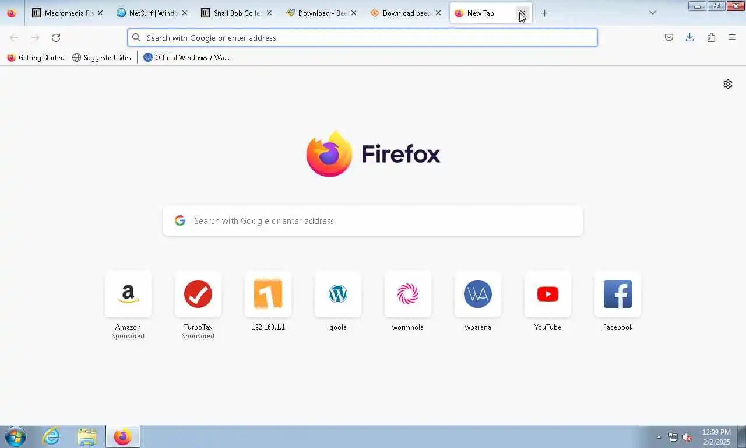Switch to the Download - Bee tab

click(x=321, y=13)
